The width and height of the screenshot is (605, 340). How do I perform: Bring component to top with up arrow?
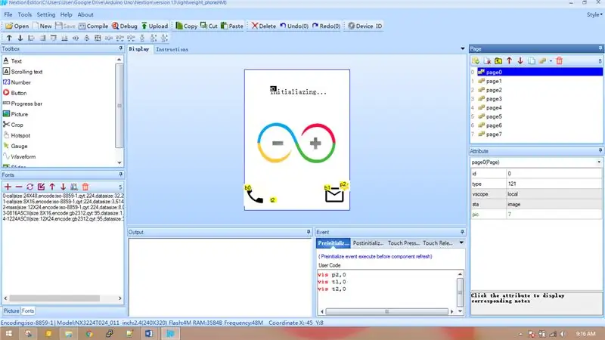(x=9, y=38)
